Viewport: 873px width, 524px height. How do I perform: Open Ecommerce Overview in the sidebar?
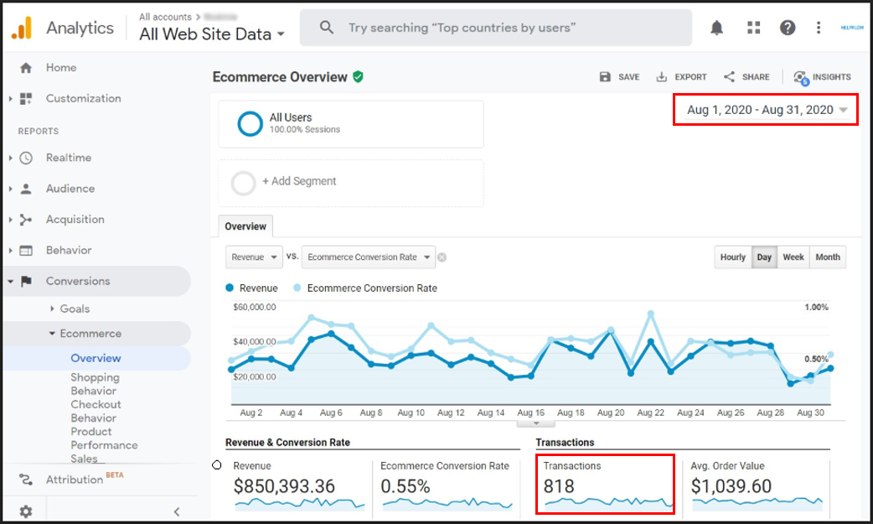(96, 359)
